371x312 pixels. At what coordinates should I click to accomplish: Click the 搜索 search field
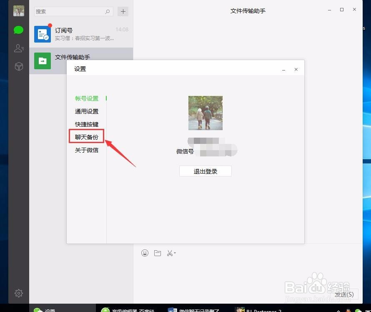[x=74, y=11]
